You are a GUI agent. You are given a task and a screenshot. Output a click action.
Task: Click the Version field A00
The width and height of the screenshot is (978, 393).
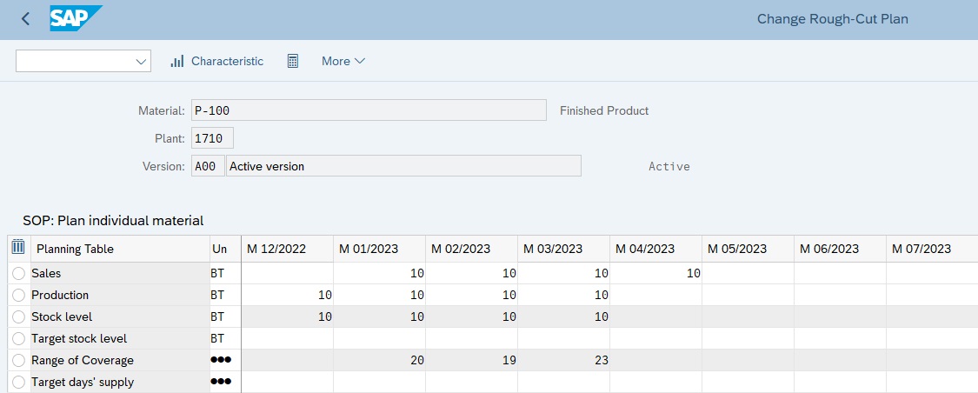point(208,166)
